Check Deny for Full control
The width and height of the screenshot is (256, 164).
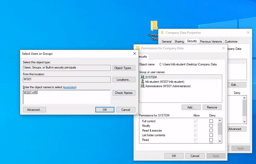[x=211, y=121]
